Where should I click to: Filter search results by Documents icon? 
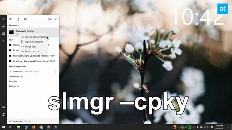tap(18, 19)
